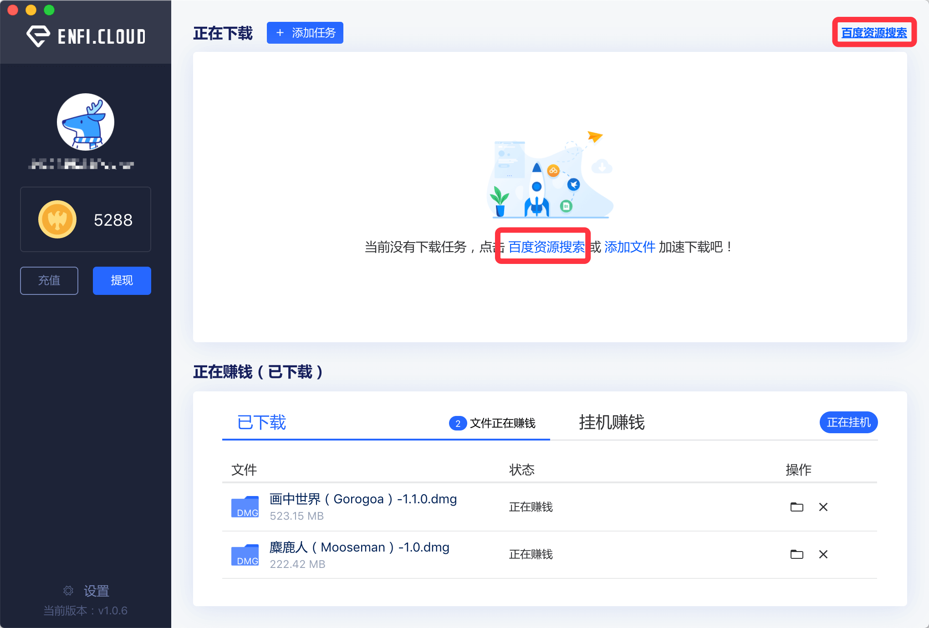This screenshot has height=628, width=929.
Task: Click 正在赚钱 status of Mooseman row
Action: [531, 554]
